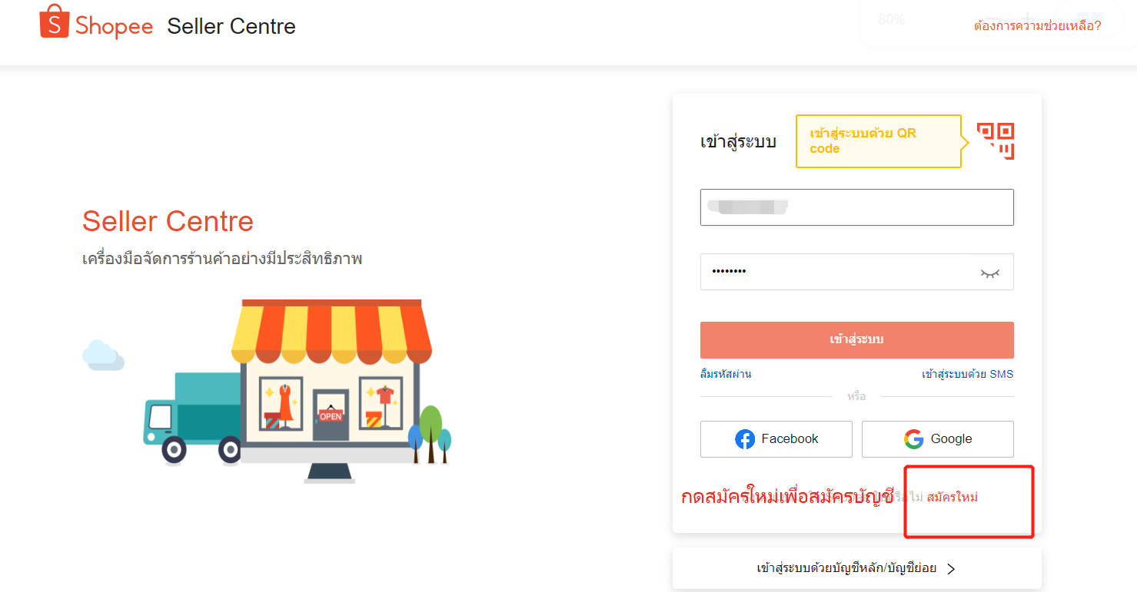The height and width of the screenshot is (592, 1137).
Task: Click the green trees beside the shop
Action: click(430, 435)
